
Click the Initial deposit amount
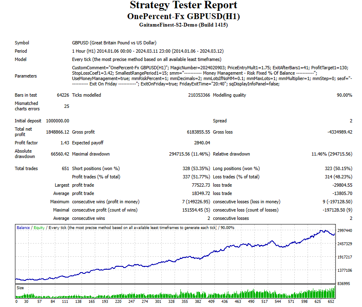[57, 121]
